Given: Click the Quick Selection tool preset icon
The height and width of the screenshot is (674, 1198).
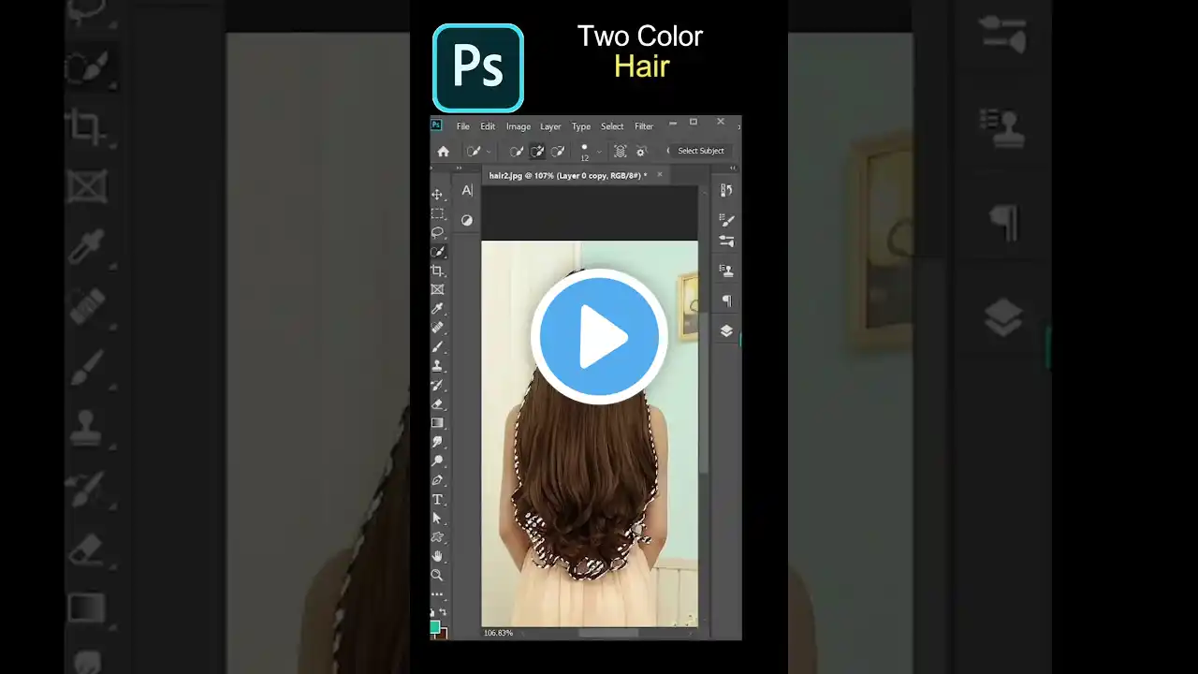Looking at the screenshot, I should 475,151.
